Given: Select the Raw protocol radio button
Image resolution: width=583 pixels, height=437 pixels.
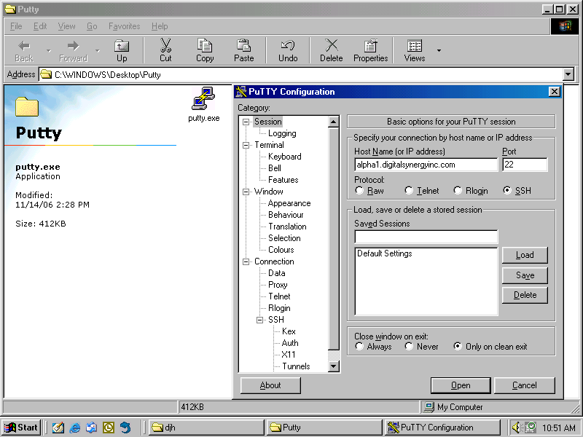Looking at the screenshot, I should [359, 191].
